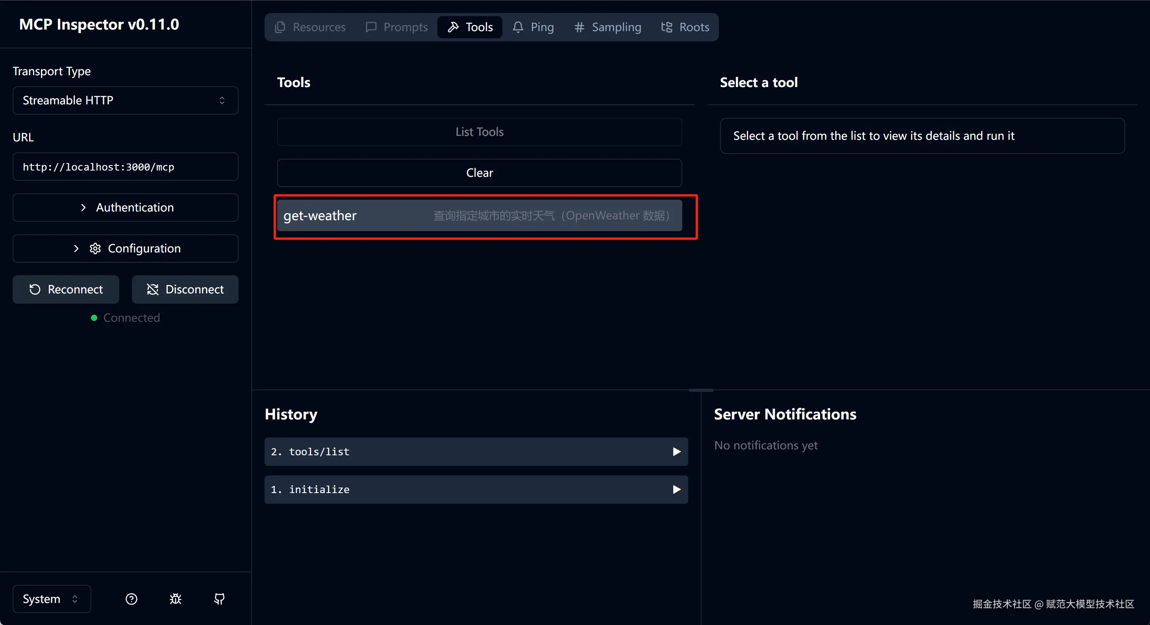The image size is (1150, 625).
Task: Click the help question mark icon
Action: tap(131, 599)
